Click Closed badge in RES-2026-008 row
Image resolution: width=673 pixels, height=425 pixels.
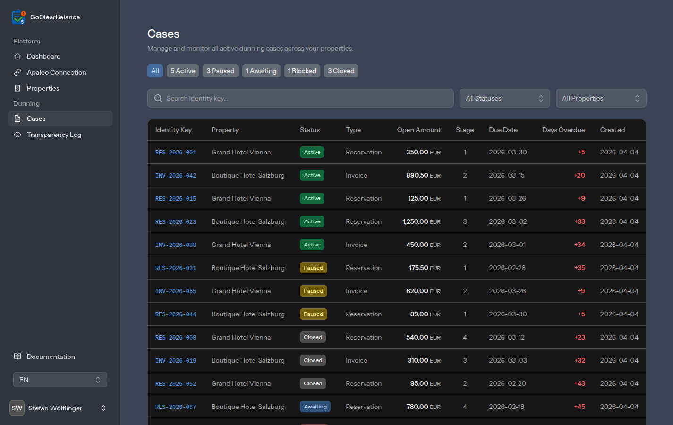coord(313,337)
